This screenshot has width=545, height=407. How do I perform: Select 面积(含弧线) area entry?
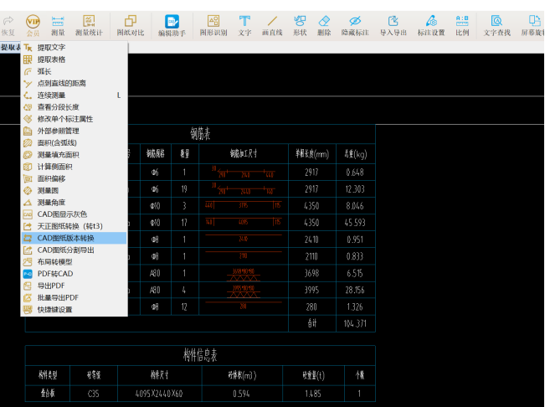[74, 143]
